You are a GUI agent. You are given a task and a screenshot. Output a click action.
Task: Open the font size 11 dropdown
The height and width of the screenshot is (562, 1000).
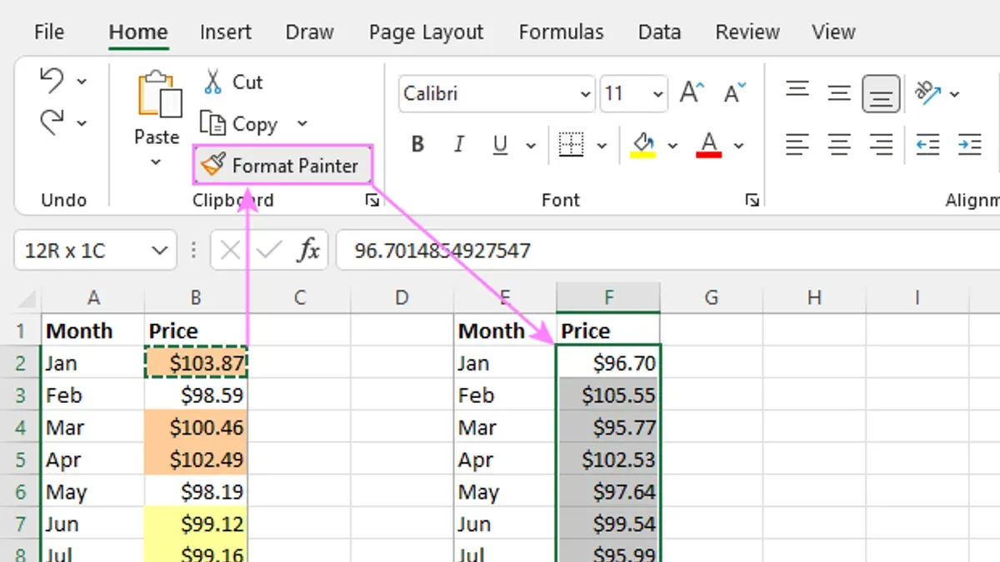pos(659,94)
